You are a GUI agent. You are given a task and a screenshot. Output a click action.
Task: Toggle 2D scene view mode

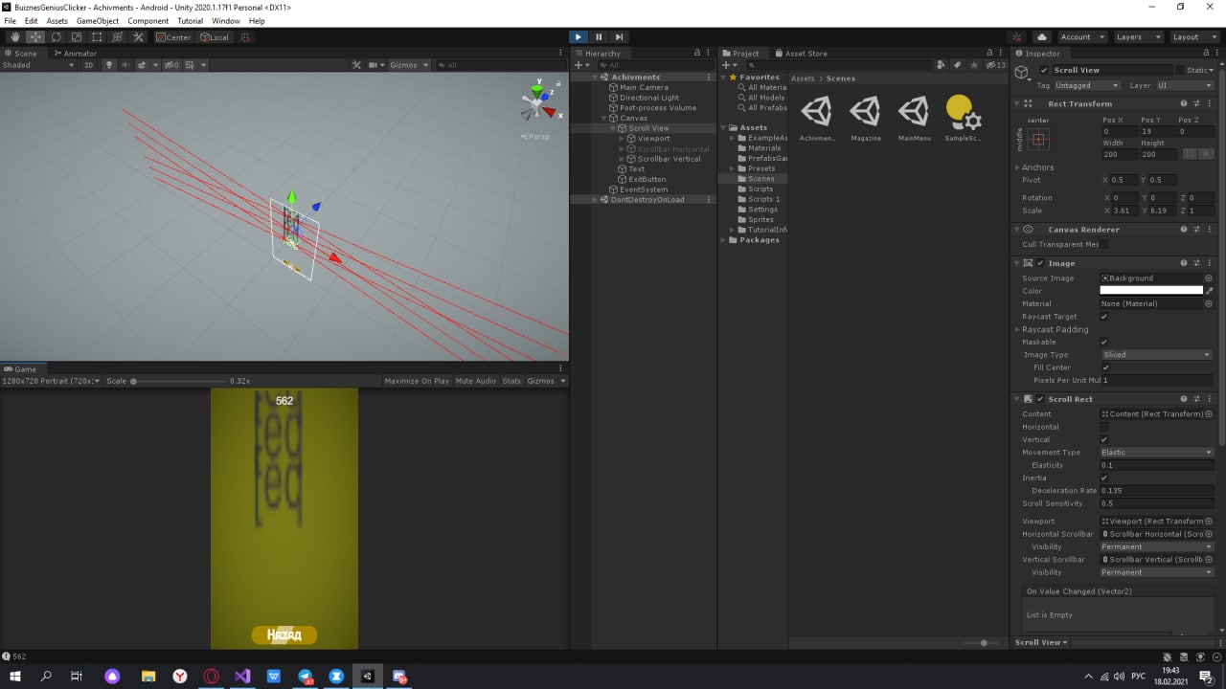tap(89, 65)
